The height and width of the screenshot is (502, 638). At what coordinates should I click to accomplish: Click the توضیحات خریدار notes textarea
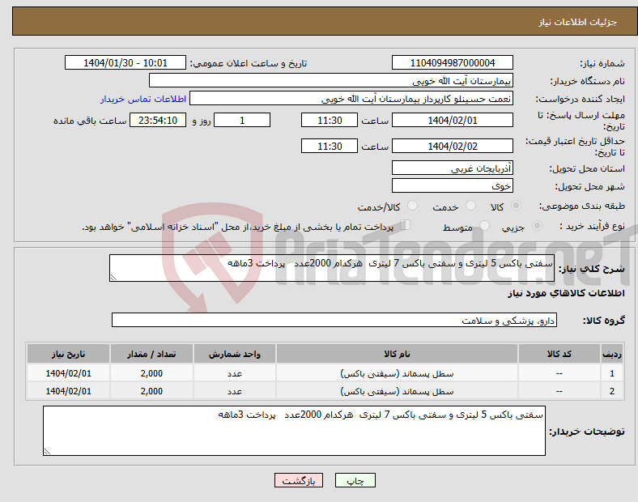pos(294,431)
